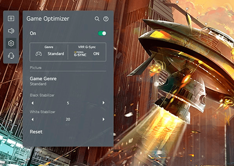Open the Sound speaker sidebar icon
Screen dimensions: 234x166
click(11, 31)
